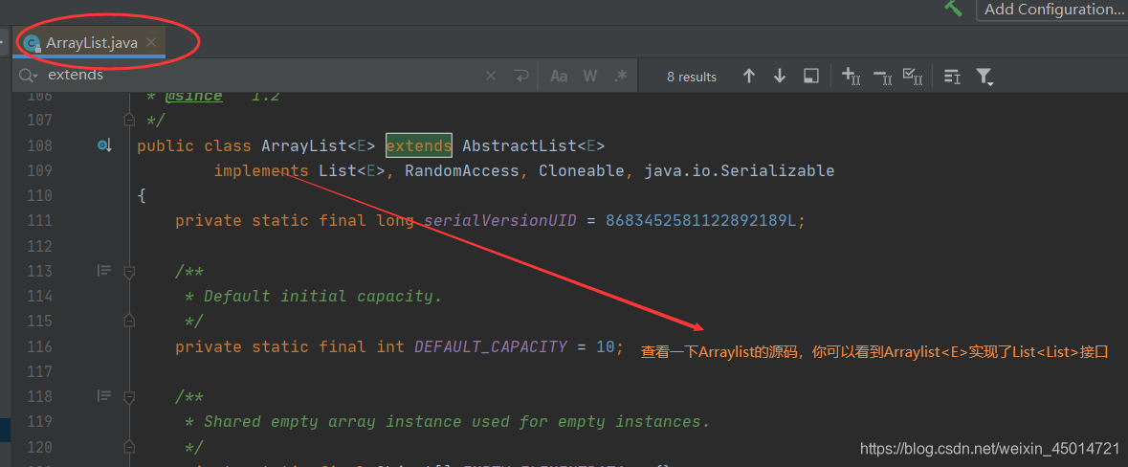The height and width of the screenshot is (467, 1128).
Task: Open search results in find window
Action: click(811, 77)
